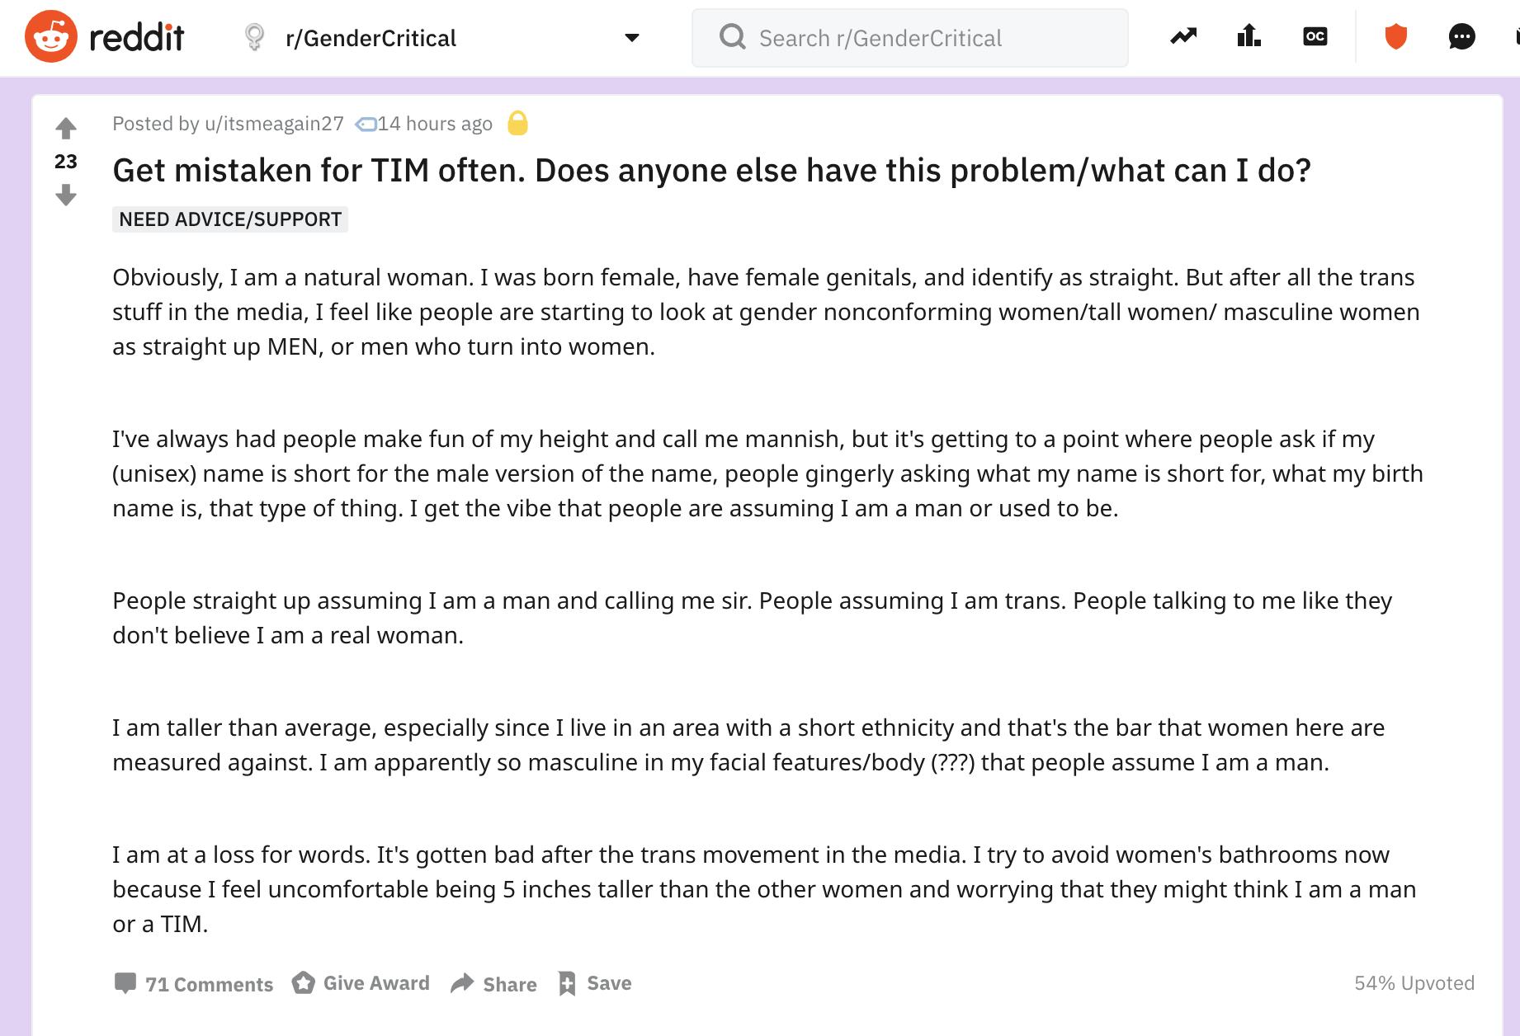The width and height of the screenshot is (1520, 1036).
Task: Open the Popular trending arrow icon
Action: (x=1183, y=36)
